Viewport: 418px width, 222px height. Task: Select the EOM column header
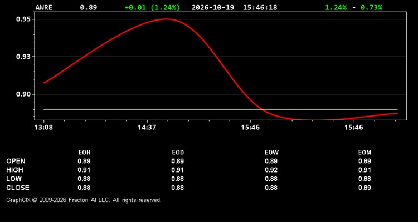pos(364,153)
